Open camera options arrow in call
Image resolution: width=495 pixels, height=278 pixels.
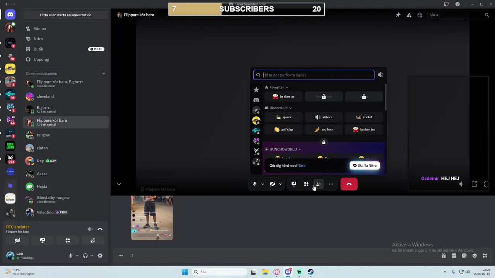(x=280, y=184)
